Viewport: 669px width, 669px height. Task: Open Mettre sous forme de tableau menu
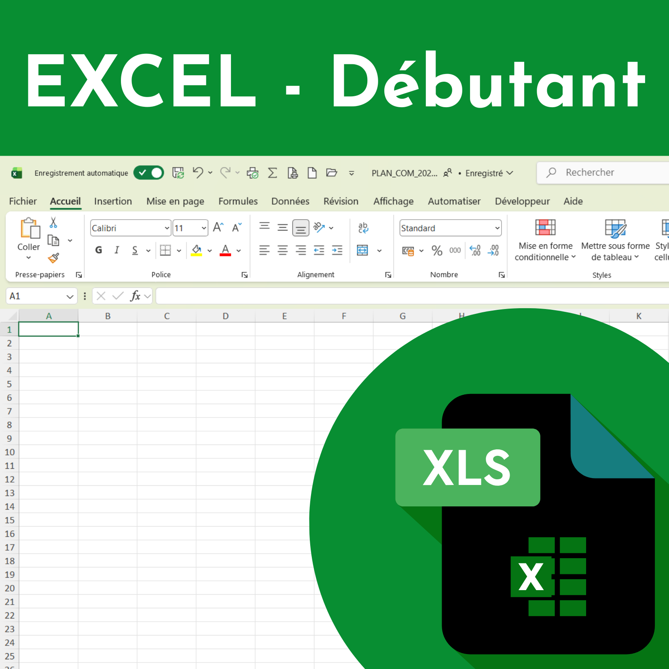tap(615, 240)
